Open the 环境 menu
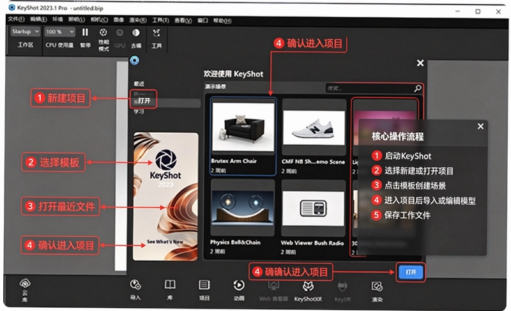Viewport: 511px width, 311px height. pyautogui.click(x=57, y=19)
